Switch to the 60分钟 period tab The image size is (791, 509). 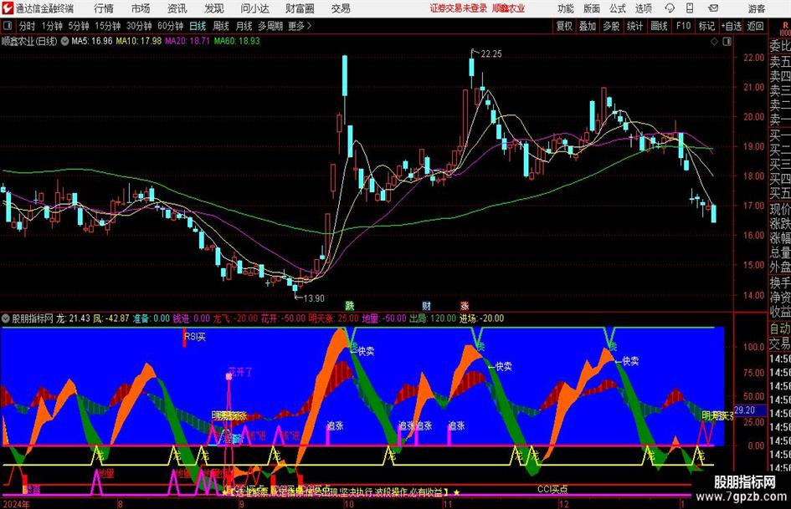coord(171,26)
